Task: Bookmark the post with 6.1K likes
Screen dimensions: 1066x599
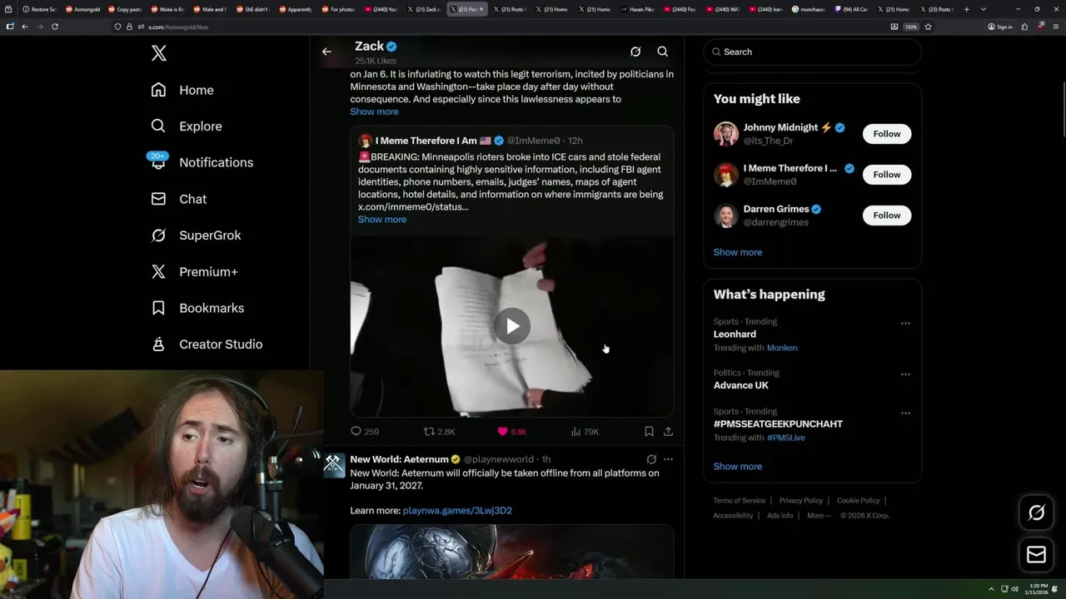Action: click(649, 432)
